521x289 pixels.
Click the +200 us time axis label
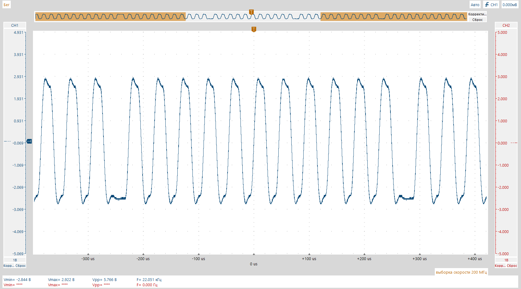point(364,259)
